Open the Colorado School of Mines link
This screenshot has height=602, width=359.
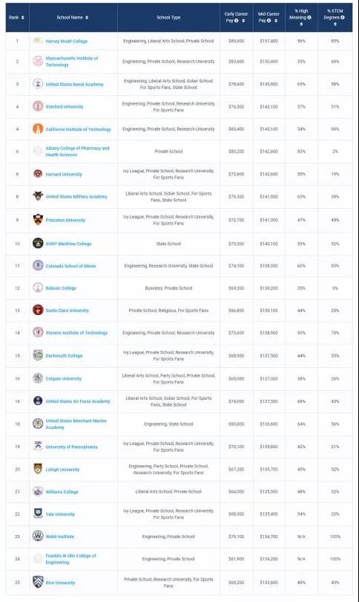tap(71, 265)
